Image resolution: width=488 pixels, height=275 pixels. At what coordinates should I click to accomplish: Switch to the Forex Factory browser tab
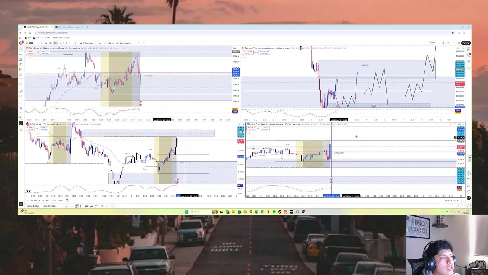tap(69, 27)
